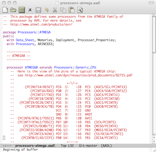Paste from the clipboard toolbar icon
Screen dimensions: 156x152
coord(72,10)
